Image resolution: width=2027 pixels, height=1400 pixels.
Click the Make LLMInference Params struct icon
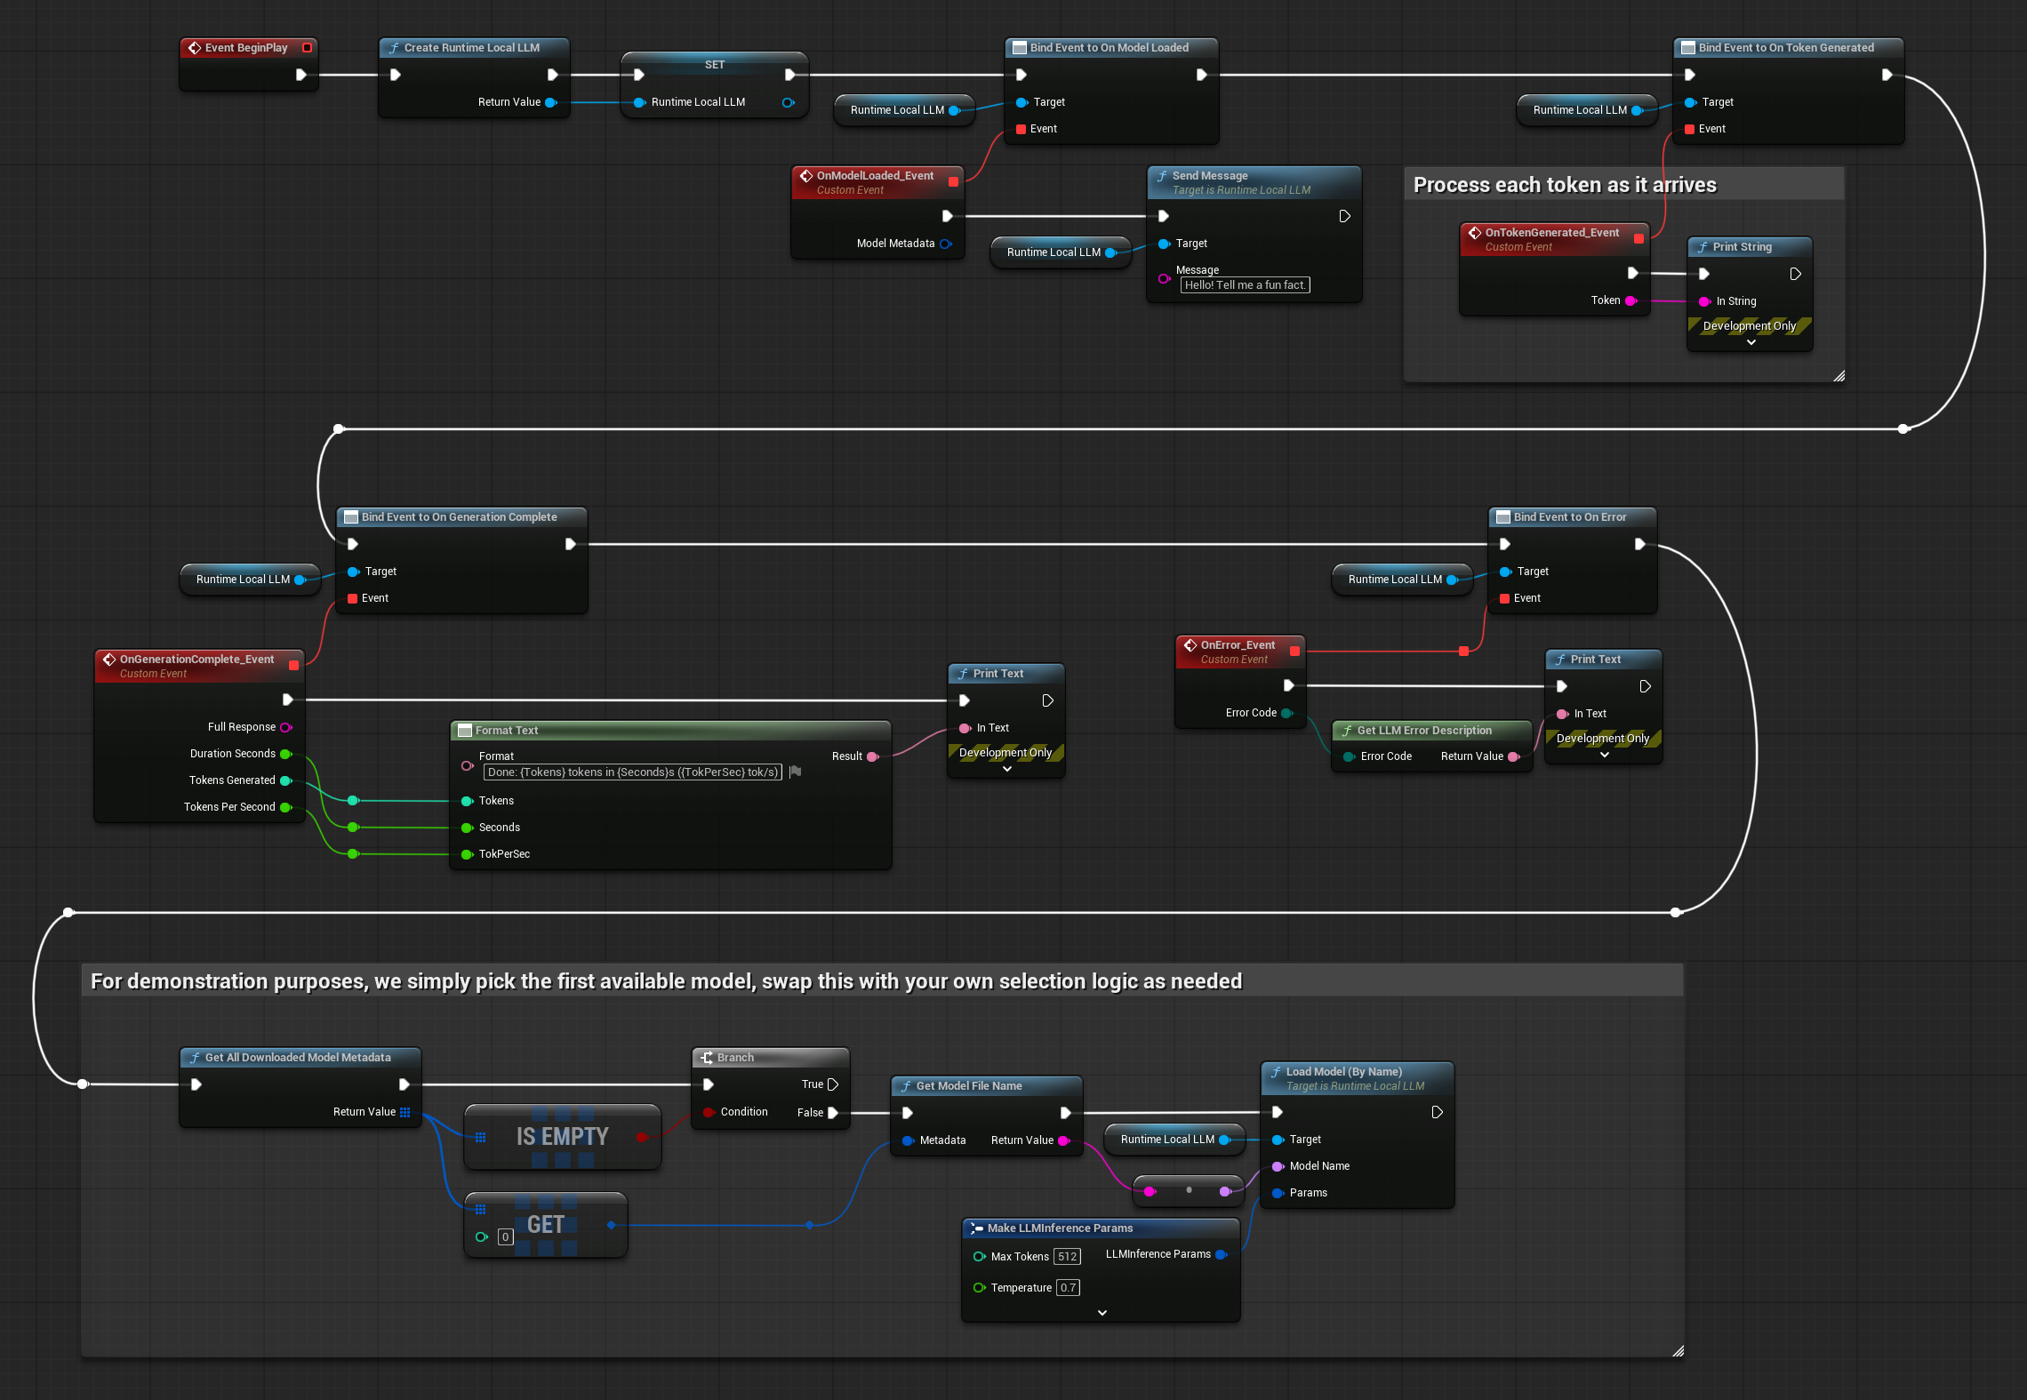(x=978, y=1228)
